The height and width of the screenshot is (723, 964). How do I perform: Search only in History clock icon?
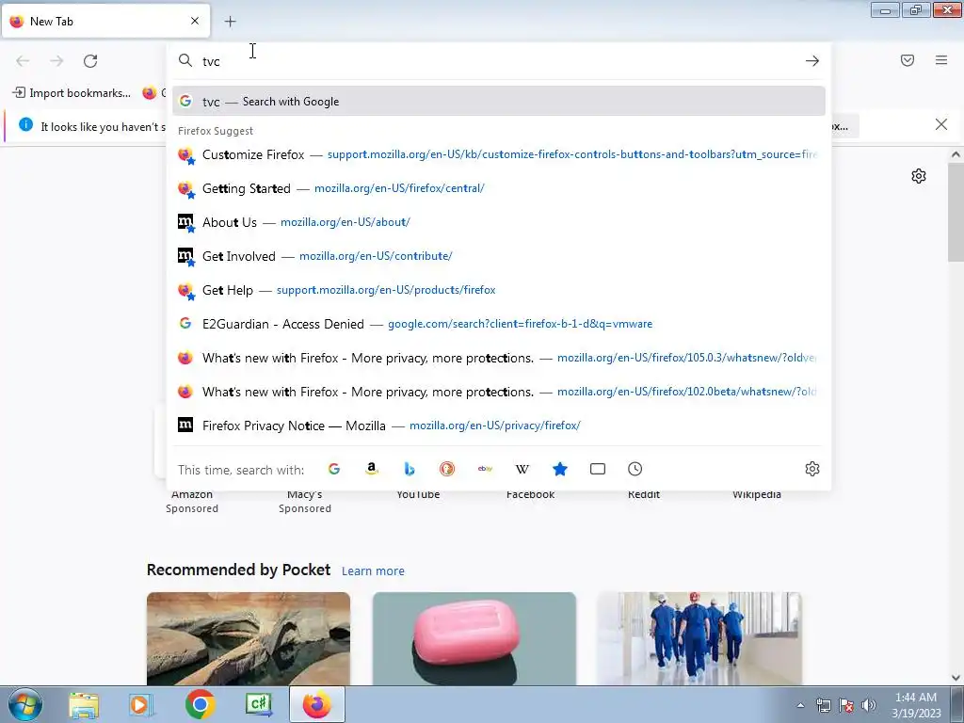click(635, 469)
